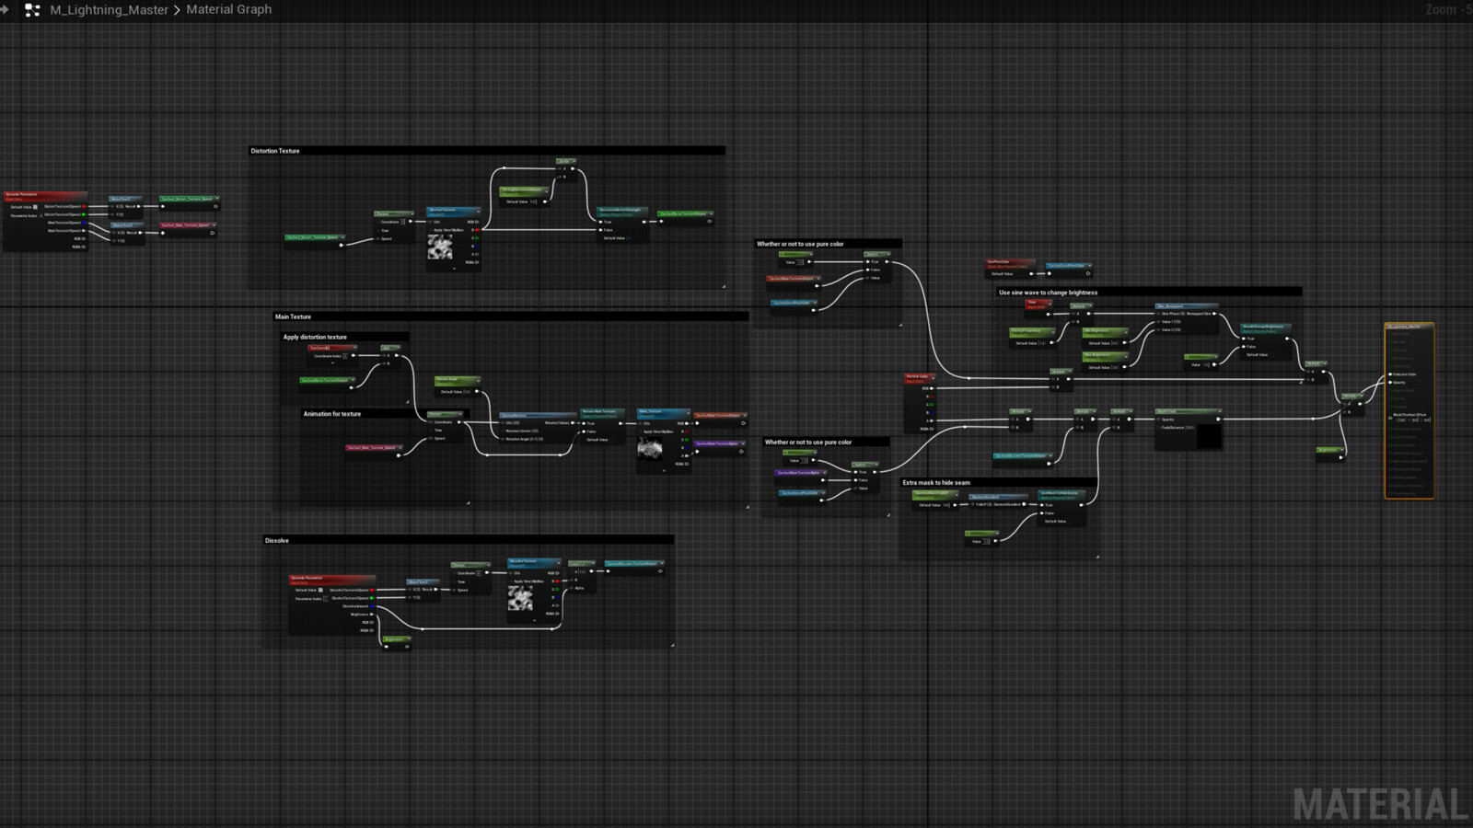Collapse the Rotate Angle parameter node via its arrow

478,380
